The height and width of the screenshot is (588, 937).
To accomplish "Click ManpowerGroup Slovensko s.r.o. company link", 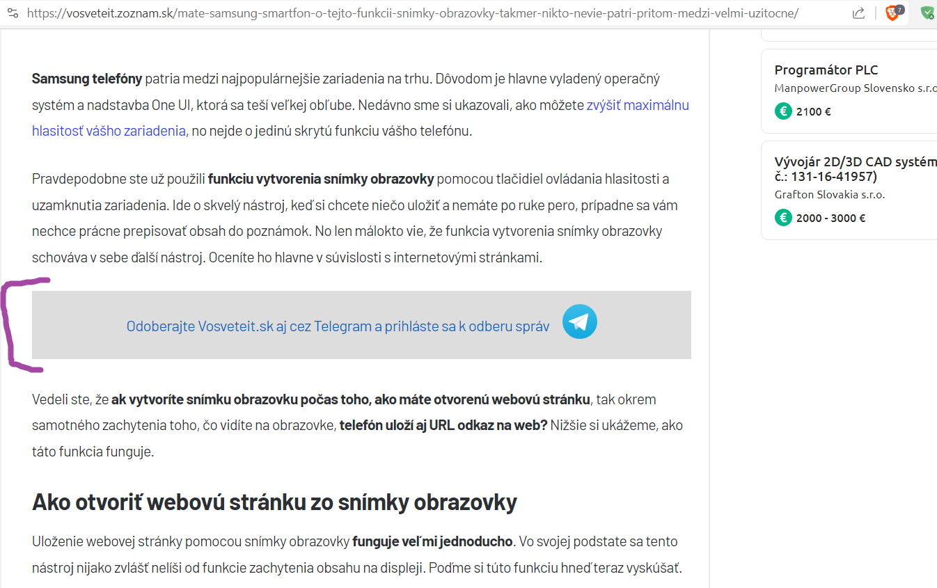I will coord(855,88).
